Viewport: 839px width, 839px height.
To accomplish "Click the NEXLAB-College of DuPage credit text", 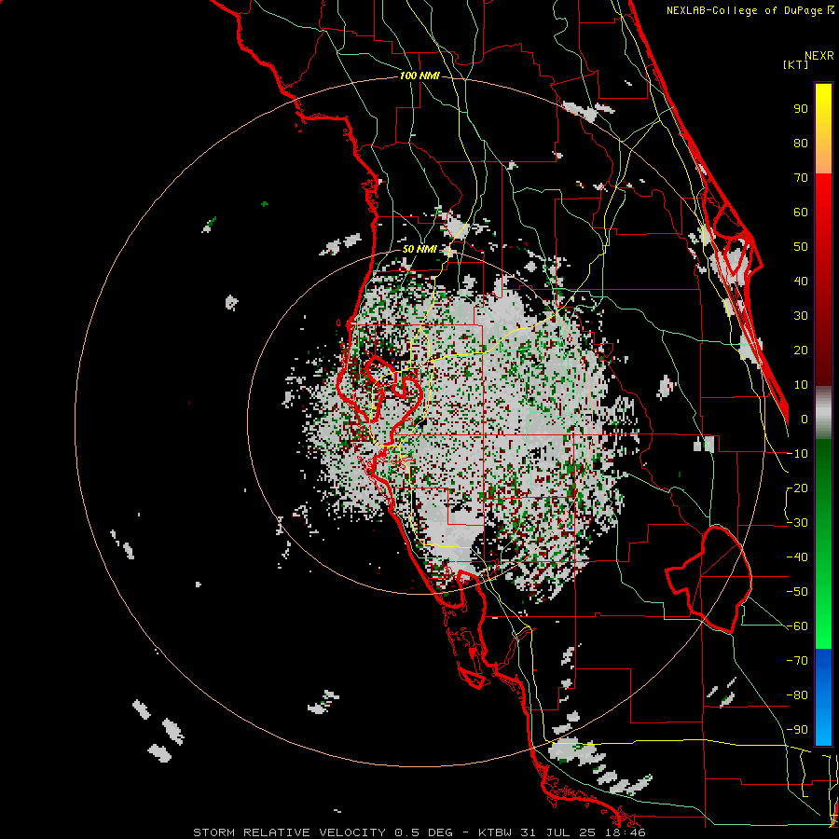I will click(750, 10).
